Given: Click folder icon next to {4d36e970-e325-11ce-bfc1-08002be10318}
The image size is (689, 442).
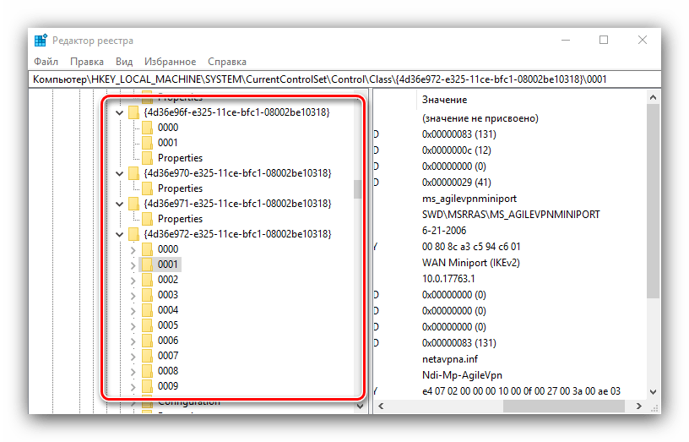Looking at the screenshot, I should [x=133, y=173].
